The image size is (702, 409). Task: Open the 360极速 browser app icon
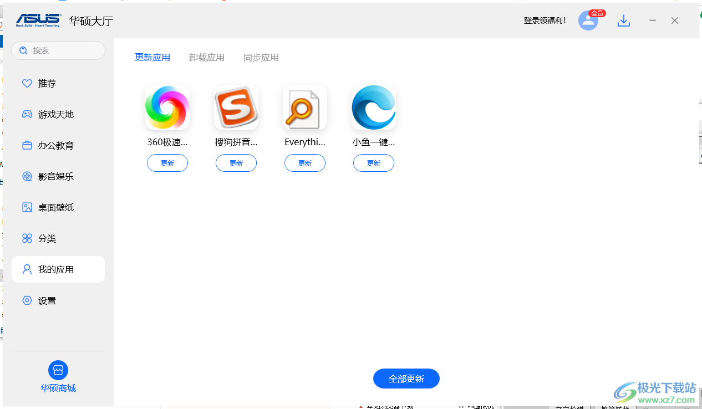[x=167, y=108]
